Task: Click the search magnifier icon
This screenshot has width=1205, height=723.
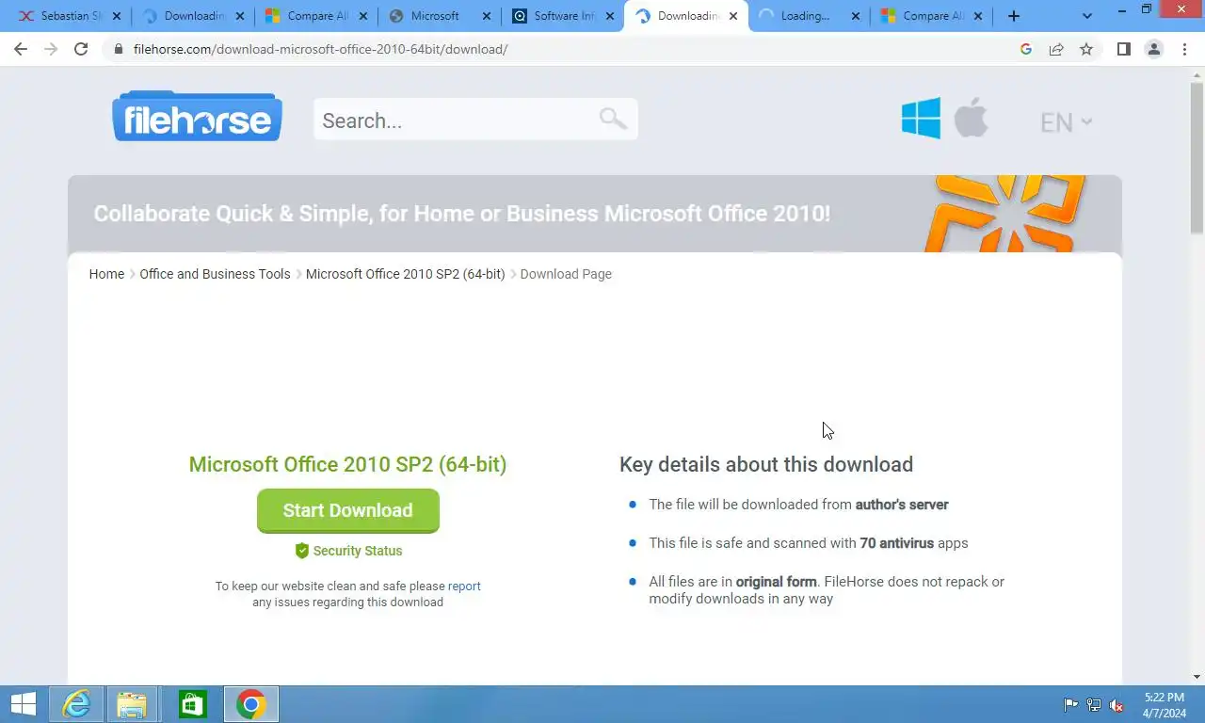Action: click(x=613, y=119)
